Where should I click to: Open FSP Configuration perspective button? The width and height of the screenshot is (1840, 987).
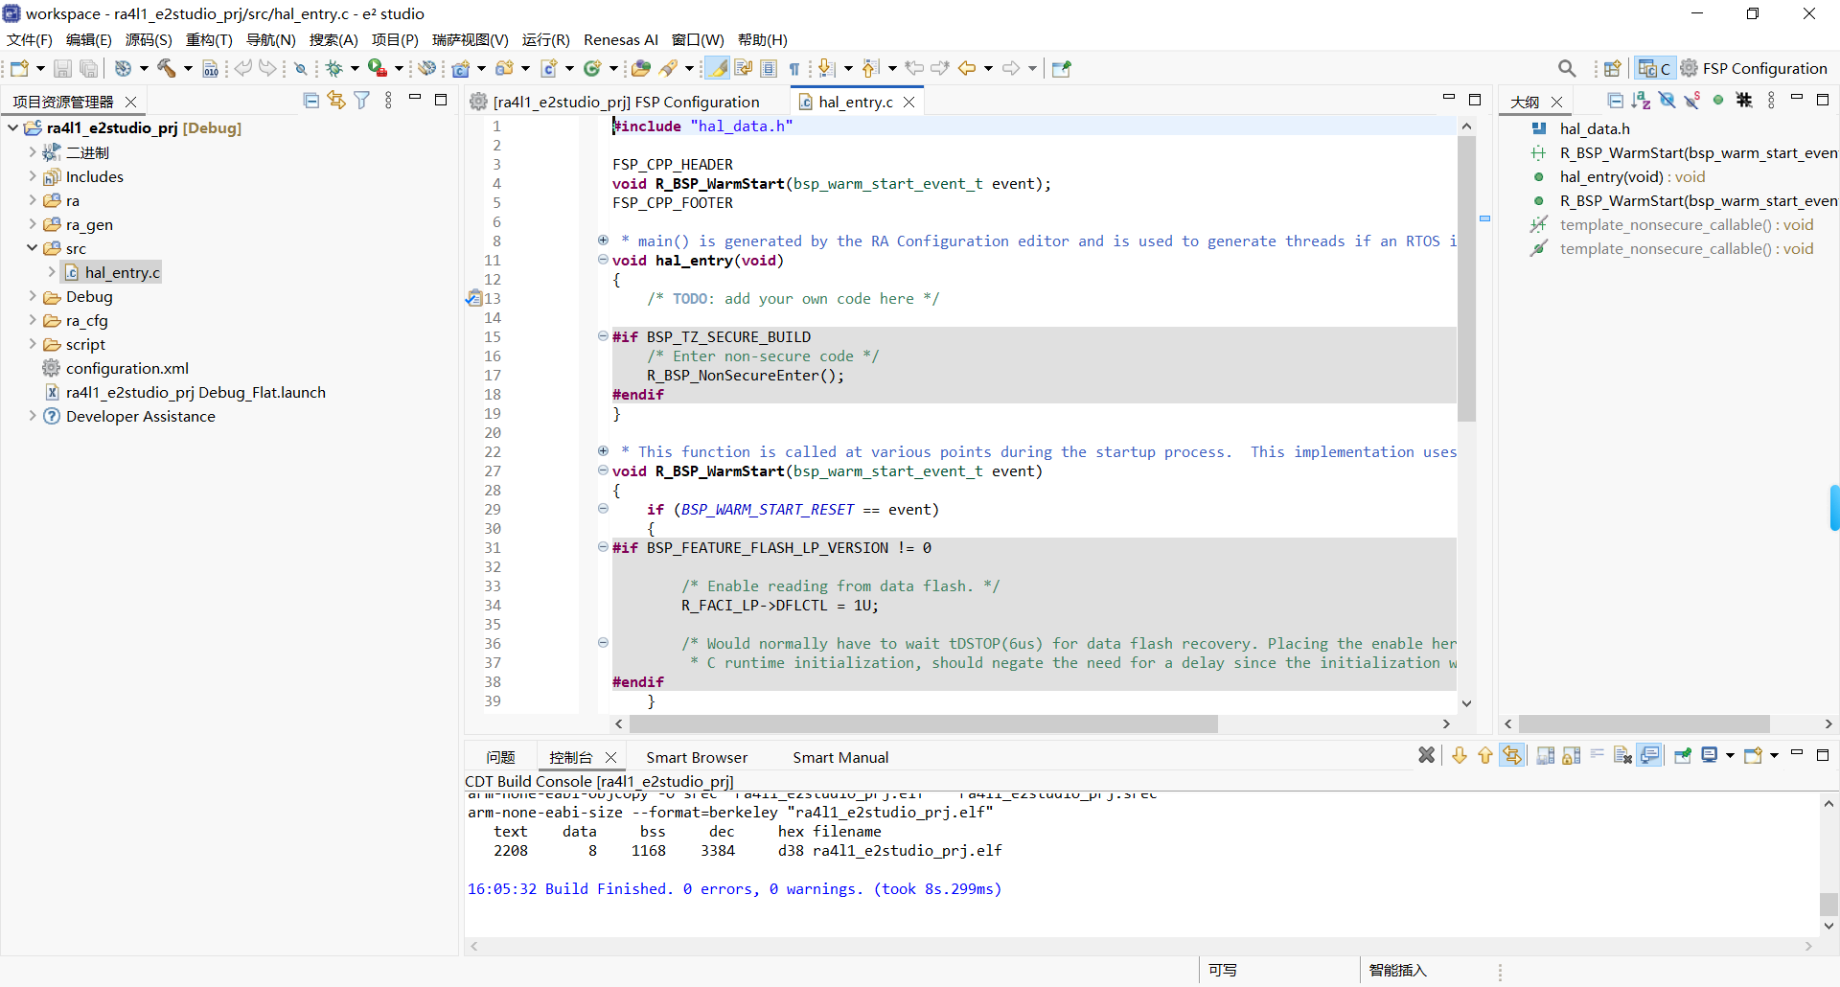(x=1753, y=68)
